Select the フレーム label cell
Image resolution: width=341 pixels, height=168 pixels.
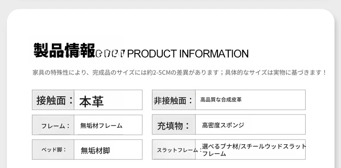[53, 125]
